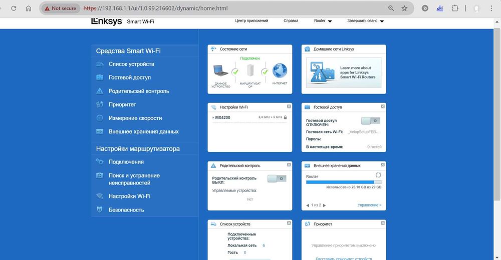This screenshot has height=260, width=501.
Task: Click Расставить приоритет устройств link
Action: pos(344,258)
